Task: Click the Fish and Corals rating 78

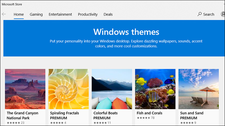Action: click(146, 118)
